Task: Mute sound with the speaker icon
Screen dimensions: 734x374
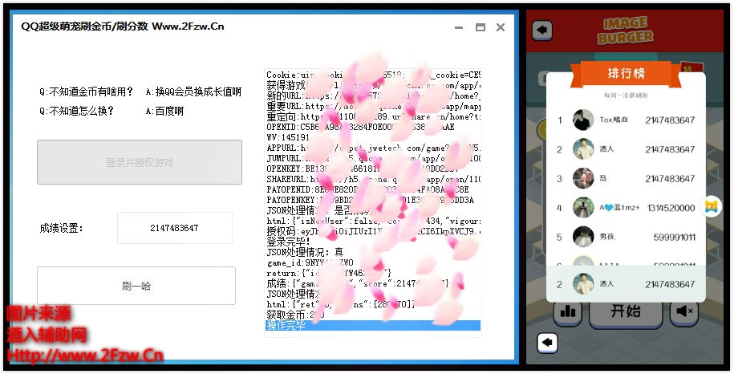Action: (684, 312)
